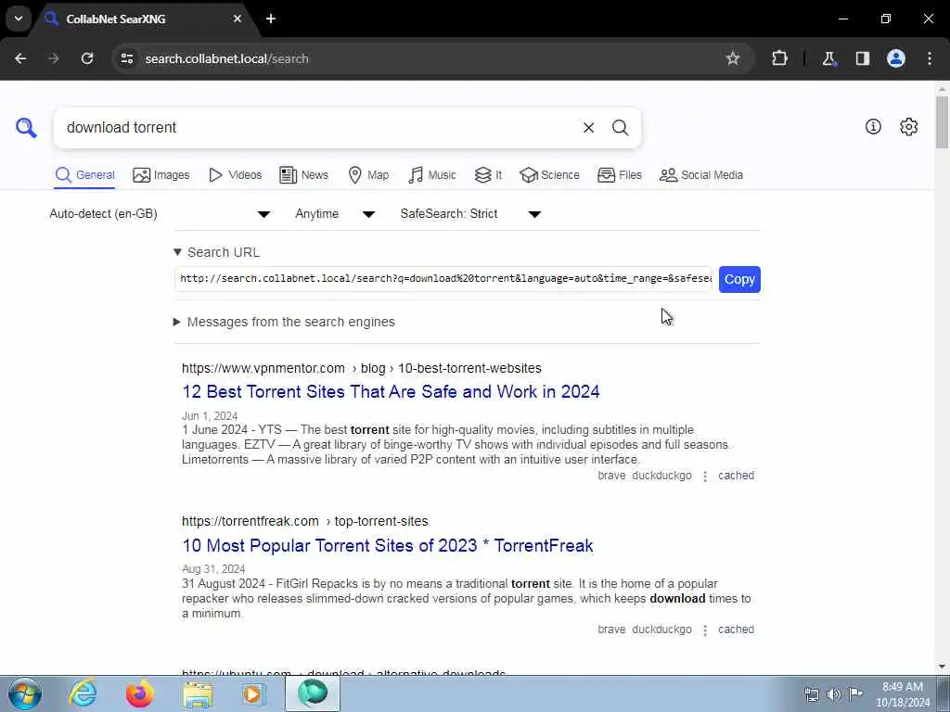The width and height of the screenshot is (950, 712).
Task: Open cached version of TorrentFreak result
Action: 736,629
